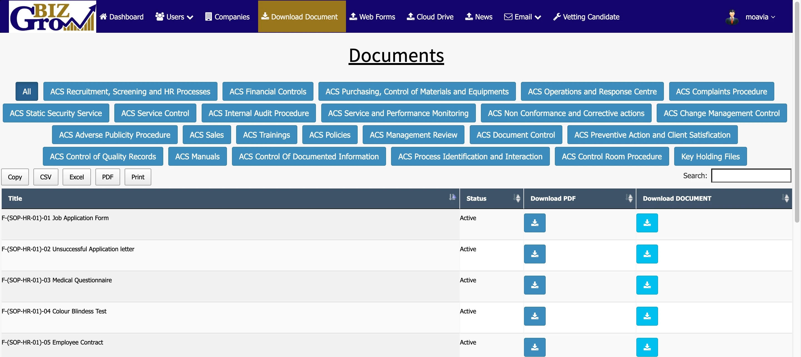The width and height of the screenshot is (801, 357).
Task: Click the moavia user avatar
Action: pyautogui.click(x=732, y=17)
